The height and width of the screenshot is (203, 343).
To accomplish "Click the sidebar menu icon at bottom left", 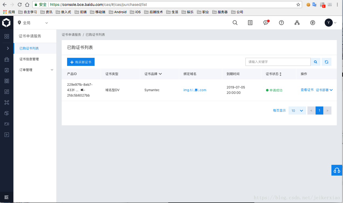I will 7,197.
